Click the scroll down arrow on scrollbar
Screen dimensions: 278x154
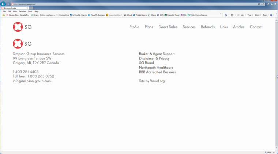(x=276, y=148)
